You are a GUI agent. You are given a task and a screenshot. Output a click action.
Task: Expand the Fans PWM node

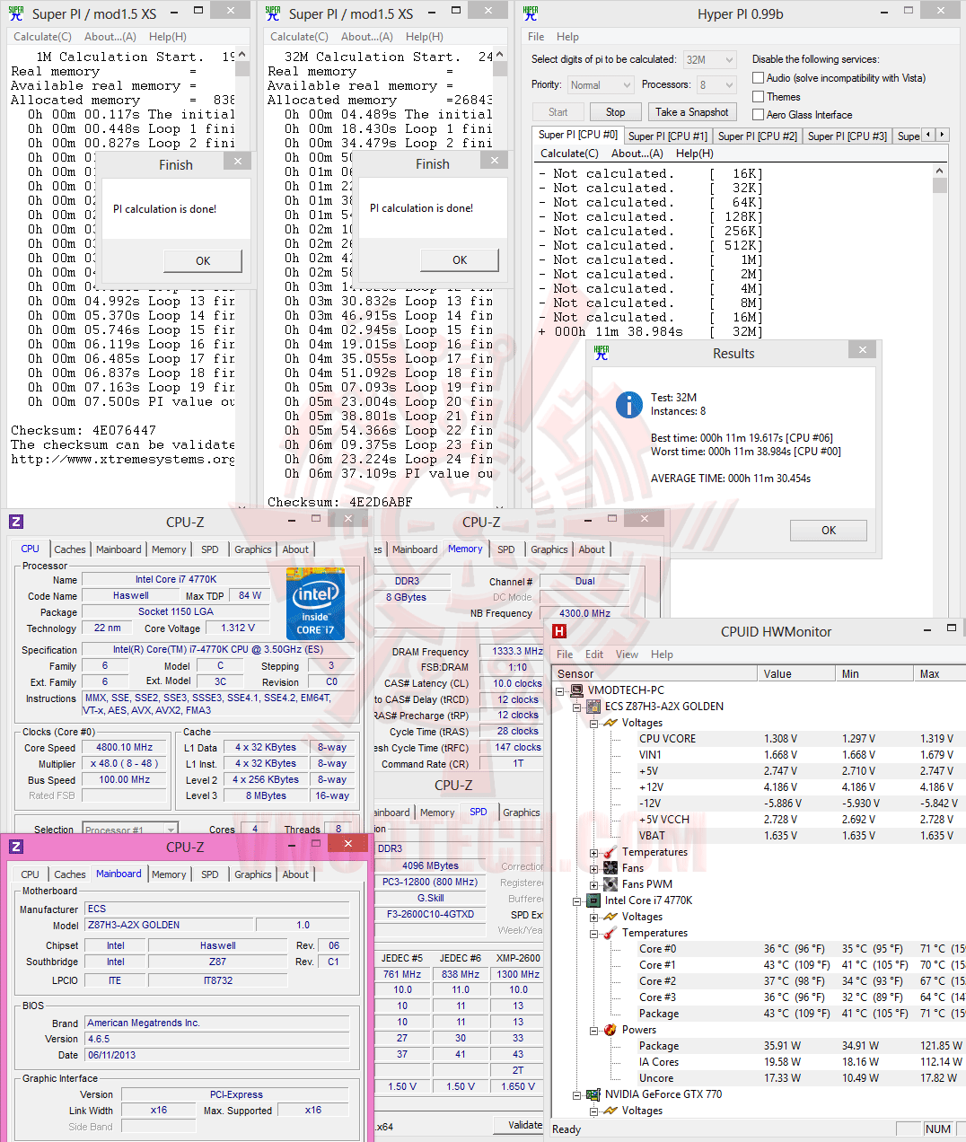pos(594,885)
